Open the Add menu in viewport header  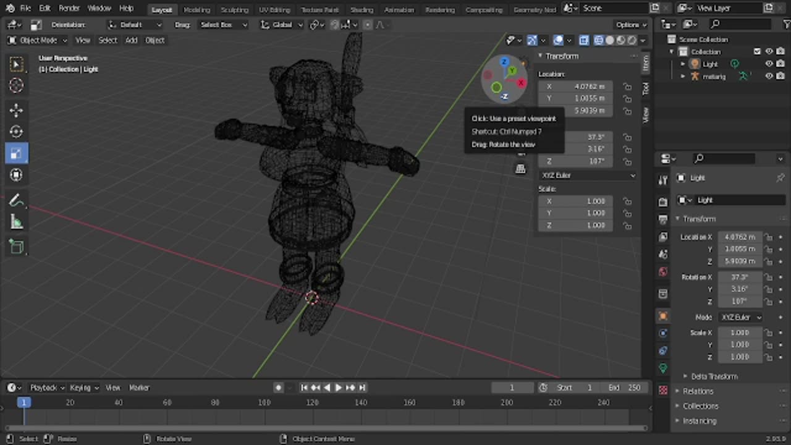[x=131, y=40]
